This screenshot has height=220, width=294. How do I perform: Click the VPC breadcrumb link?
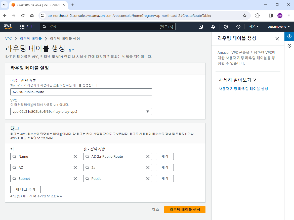click(x=9, y=39)
